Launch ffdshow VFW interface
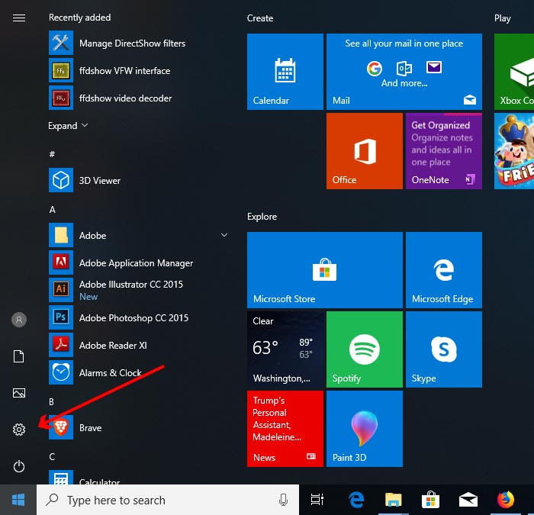The height and width of the screenshot is (515, 534). [140, 70]
